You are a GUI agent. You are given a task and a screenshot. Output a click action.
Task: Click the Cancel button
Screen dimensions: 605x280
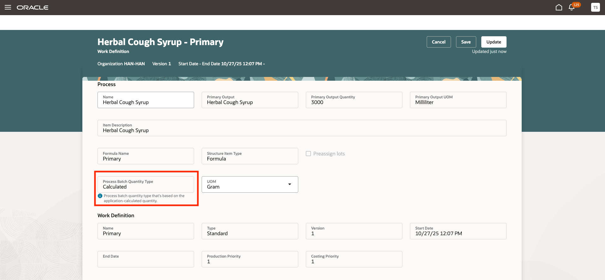click(x=439, y=42)
